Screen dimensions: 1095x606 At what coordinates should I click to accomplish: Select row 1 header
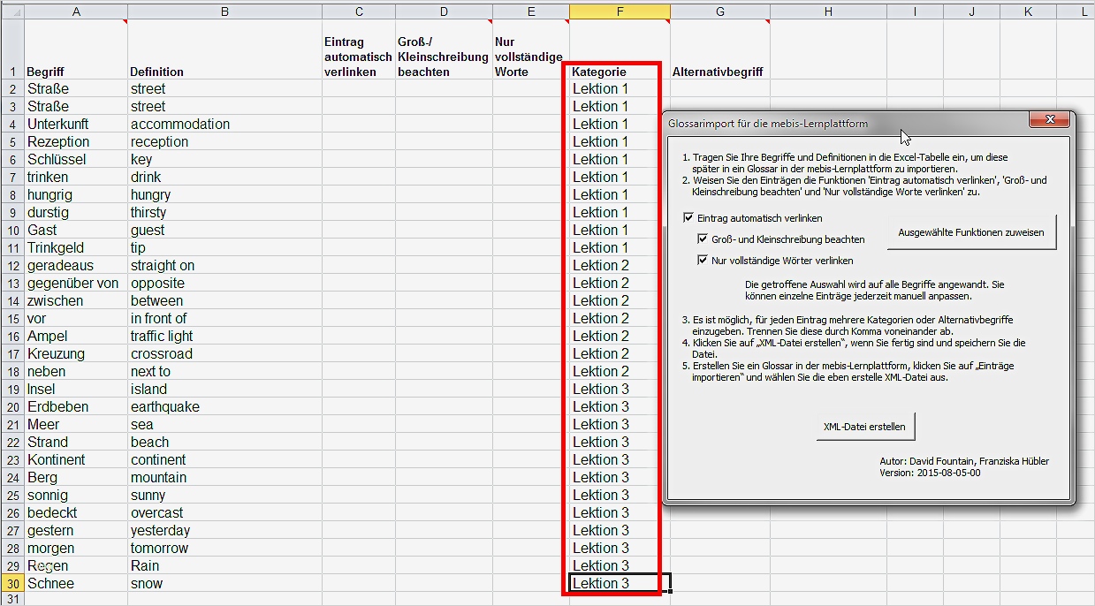click(12, 49)
